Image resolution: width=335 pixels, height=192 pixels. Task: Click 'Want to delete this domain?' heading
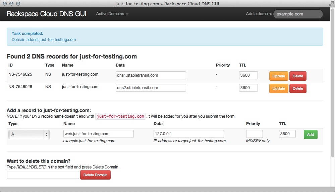39,161
